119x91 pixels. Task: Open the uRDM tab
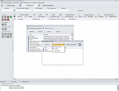[53, 15]
